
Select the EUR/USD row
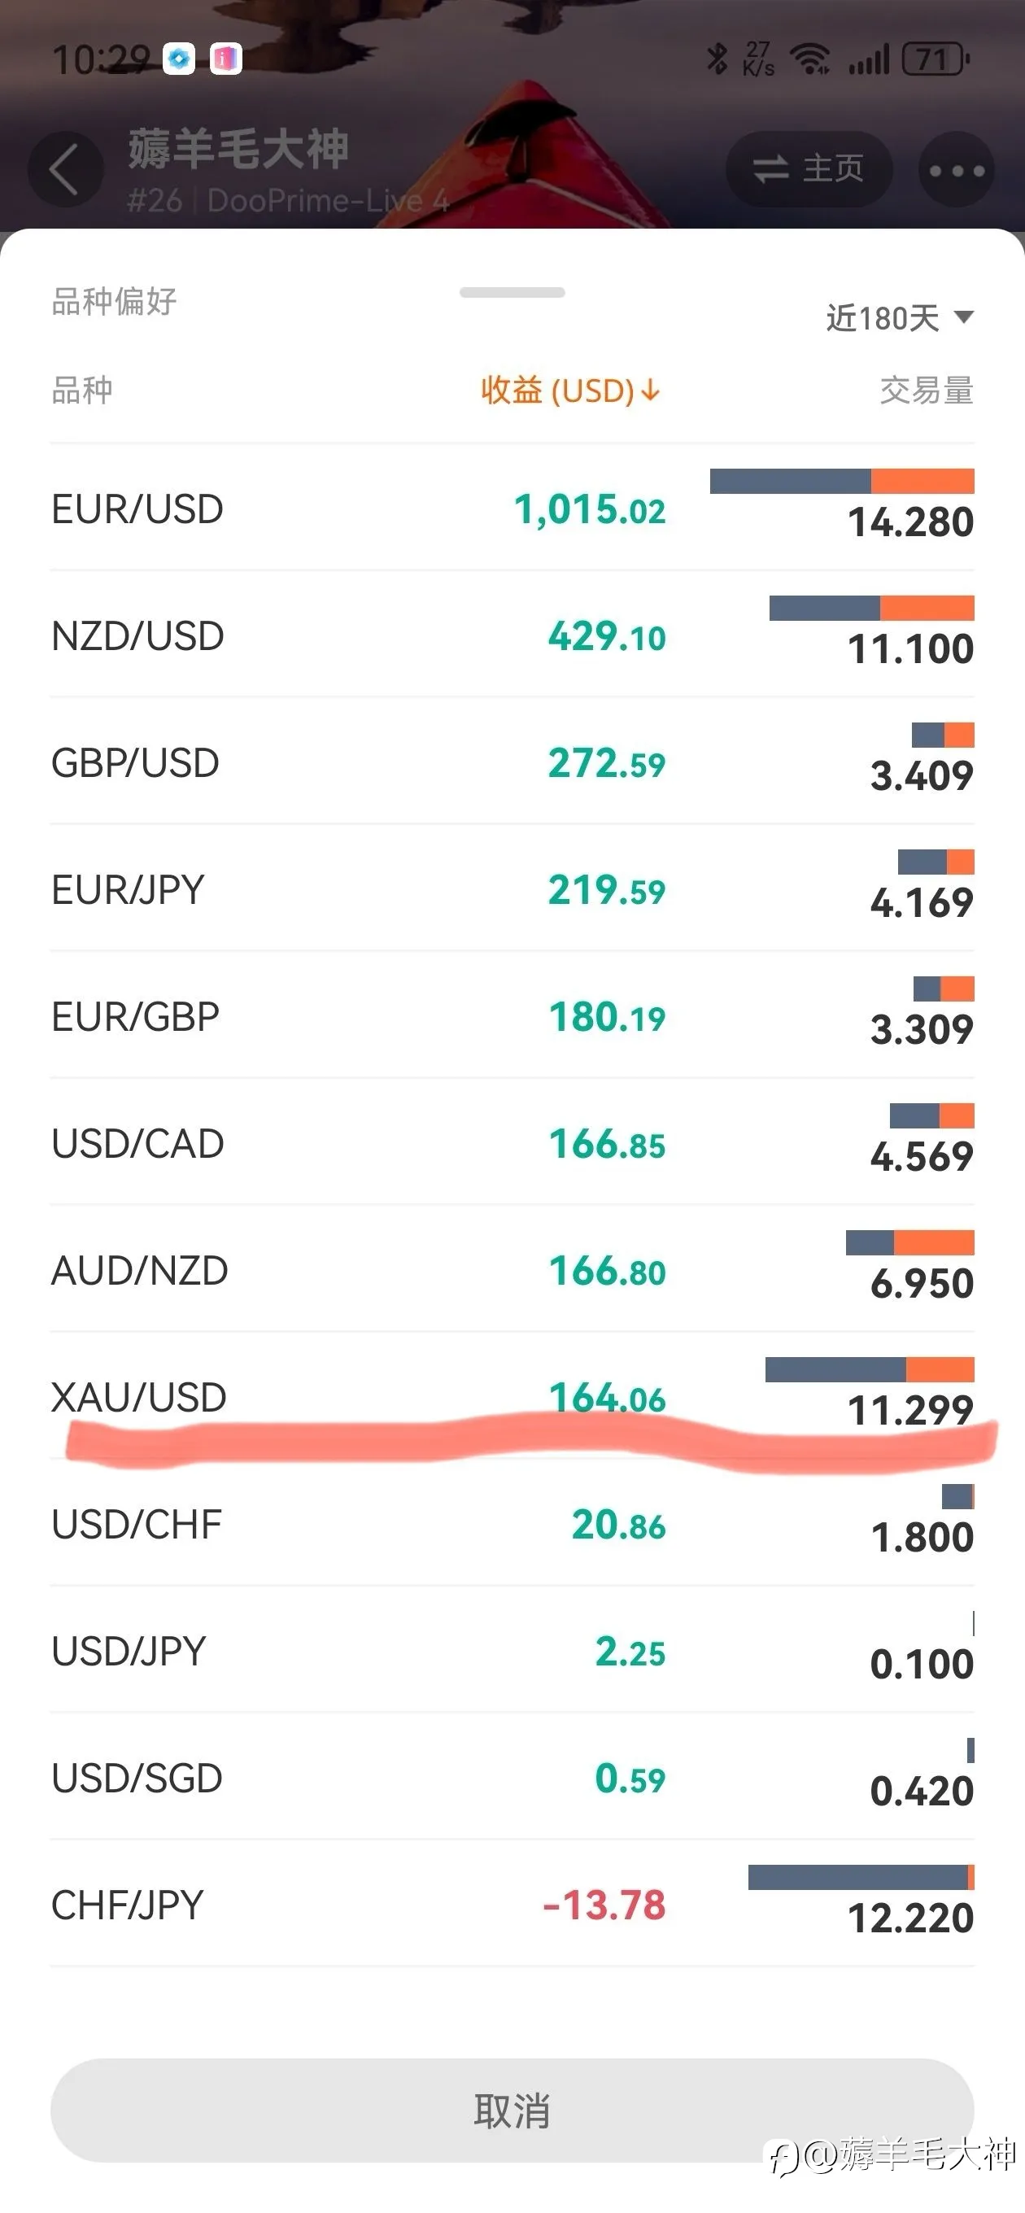[512, 508]
